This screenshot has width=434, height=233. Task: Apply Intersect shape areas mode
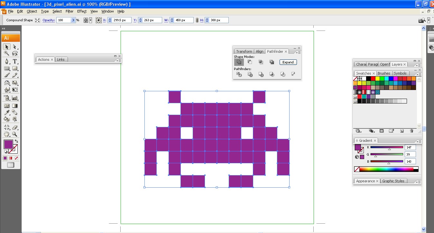pos(261,62)
